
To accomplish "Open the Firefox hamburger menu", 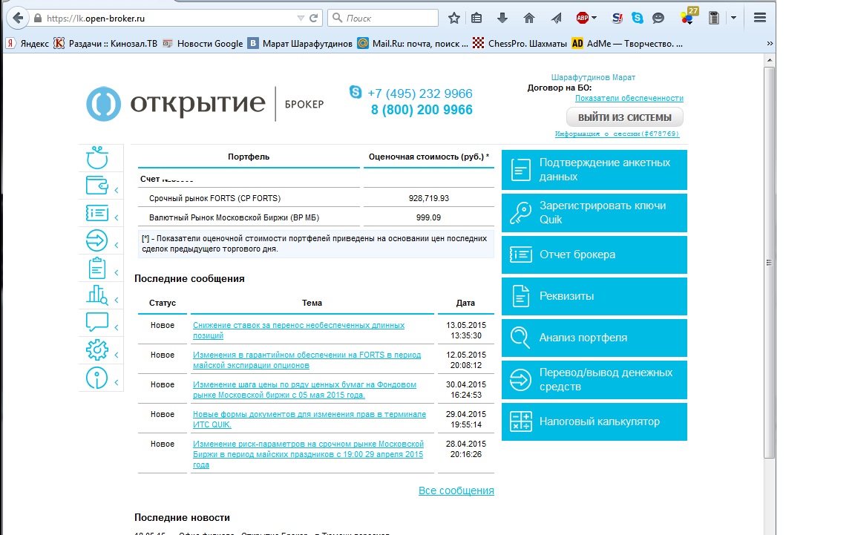I will (759, 18).
